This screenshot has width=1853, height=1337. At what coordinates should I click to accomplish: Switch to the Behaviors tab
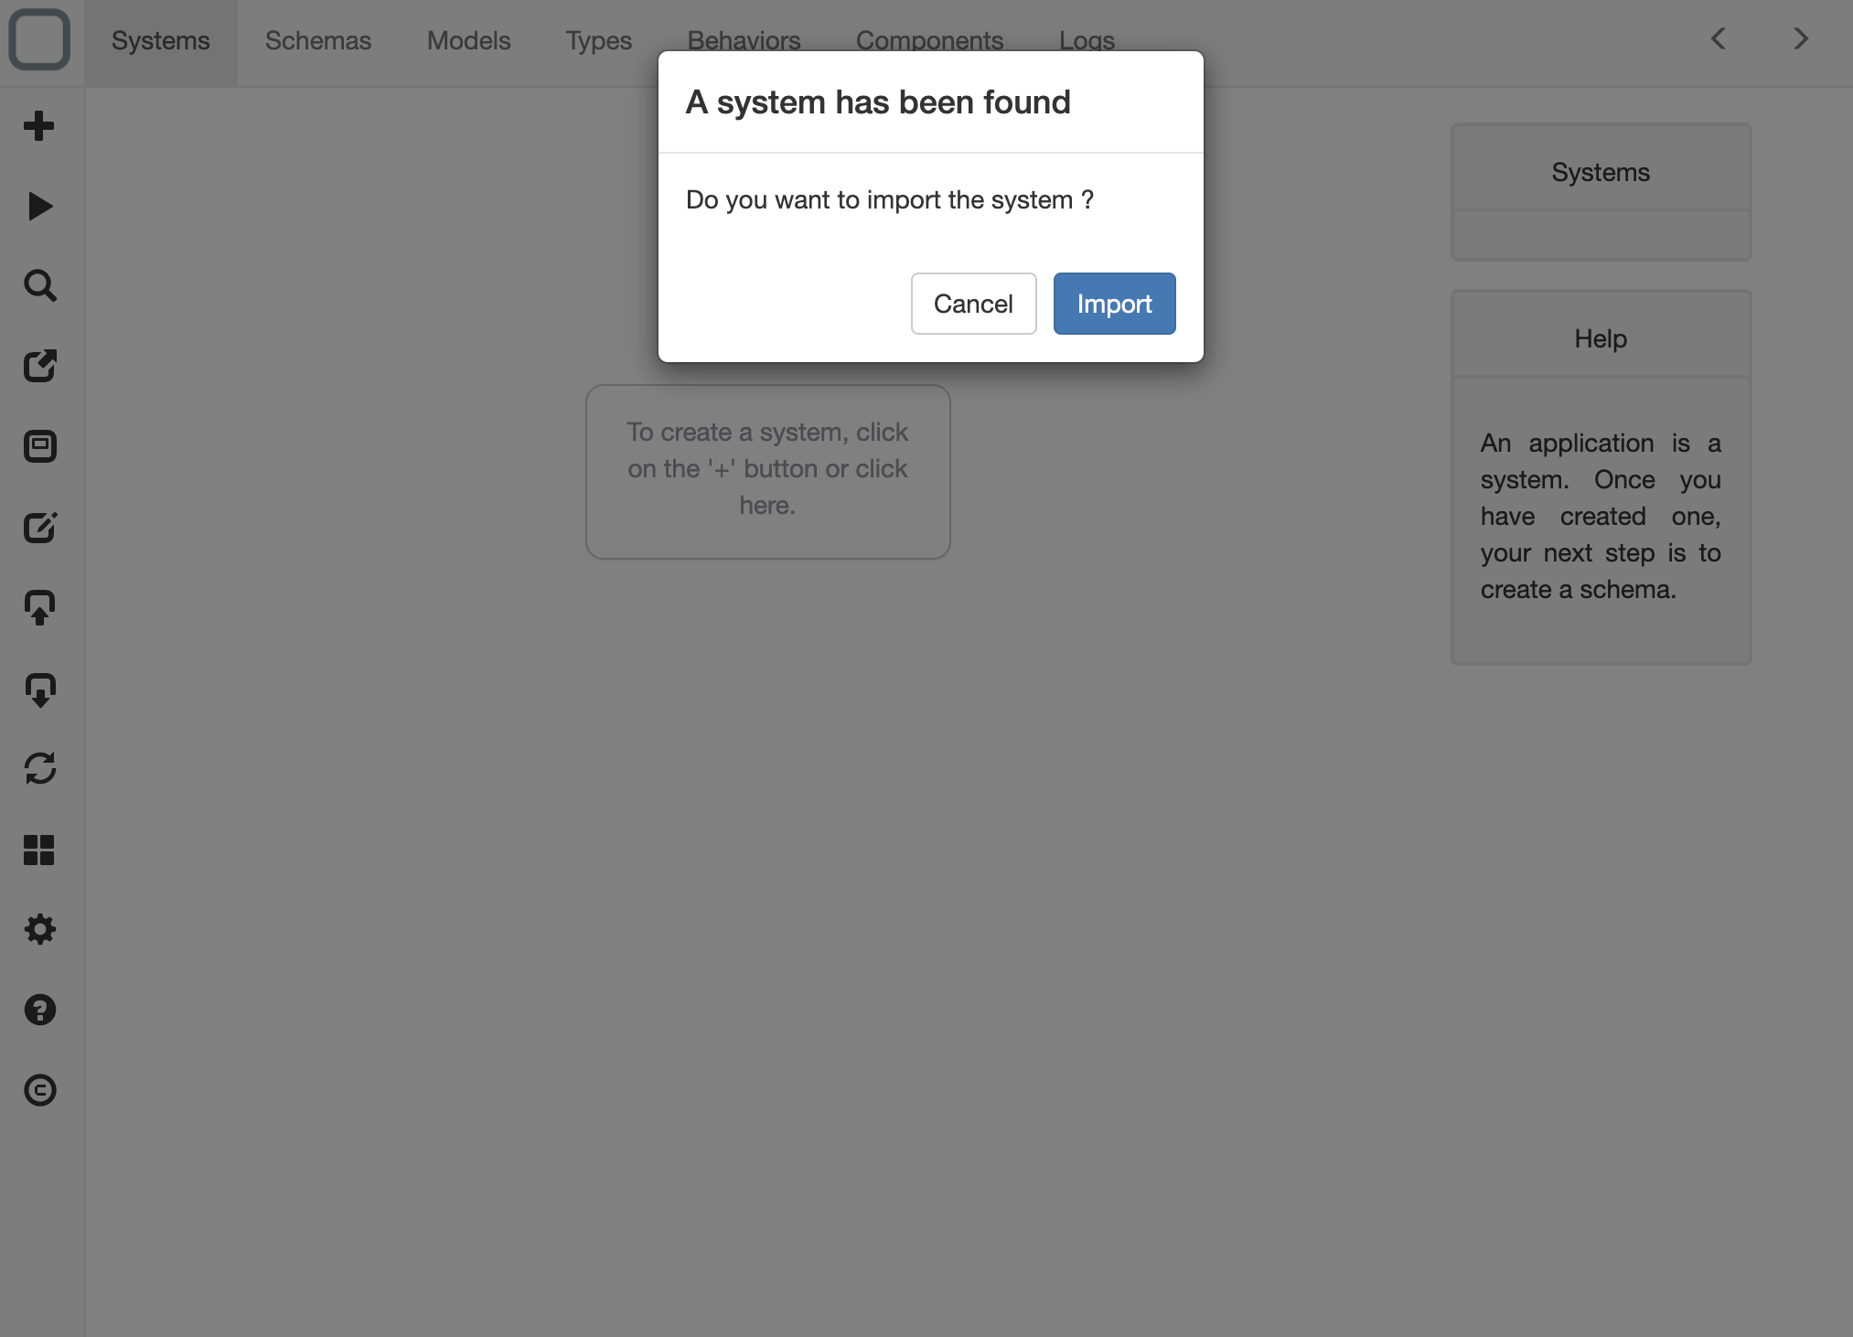point(744,41)
